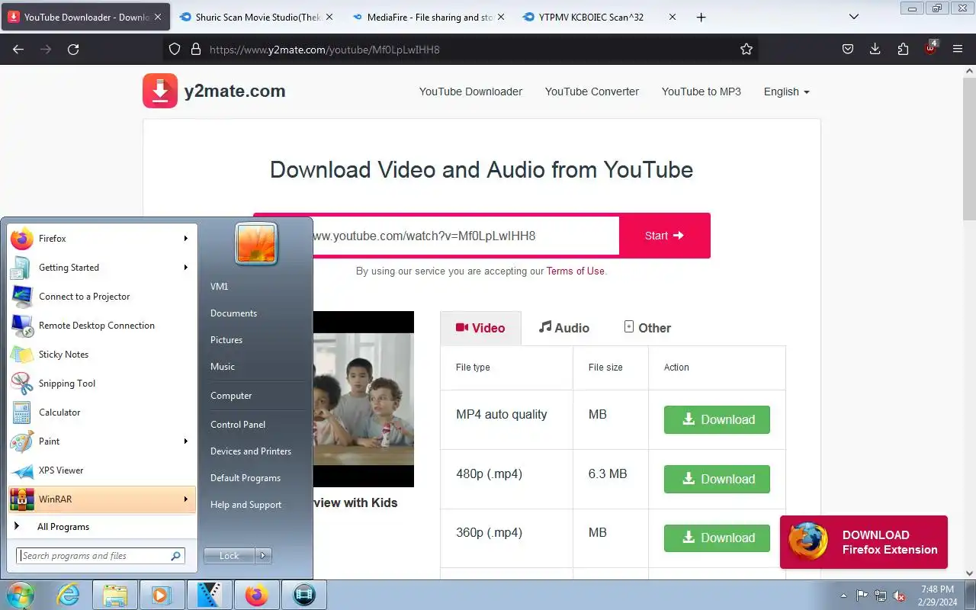This screenshot has width=976, height=610.
Task: Go back to previous page
Action: (x=18, y=49)
